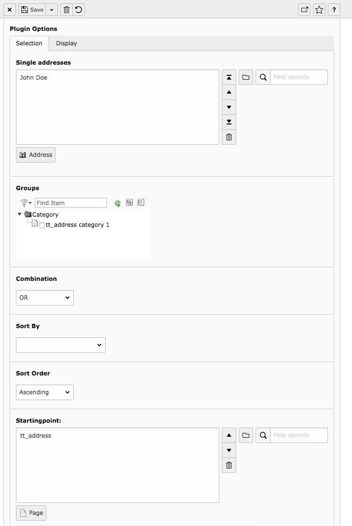Browse for address records folder icon
Screen dimensions: 352x526
[x=246, y=77]
